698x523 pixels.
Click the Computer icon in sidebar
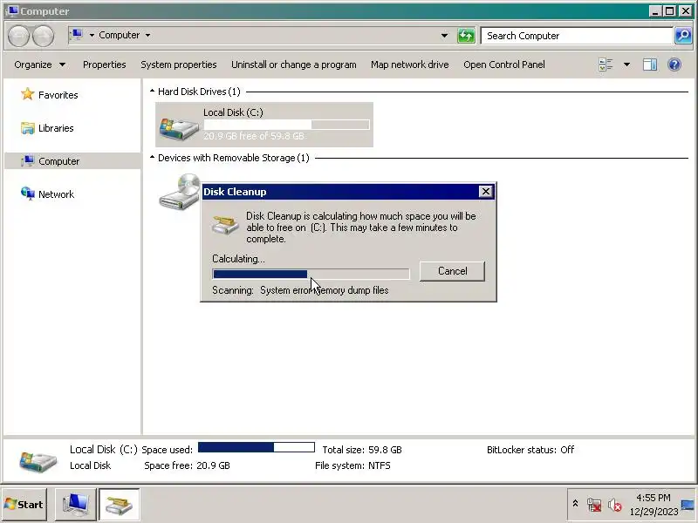pyautogui.click(x=28, y=160)
